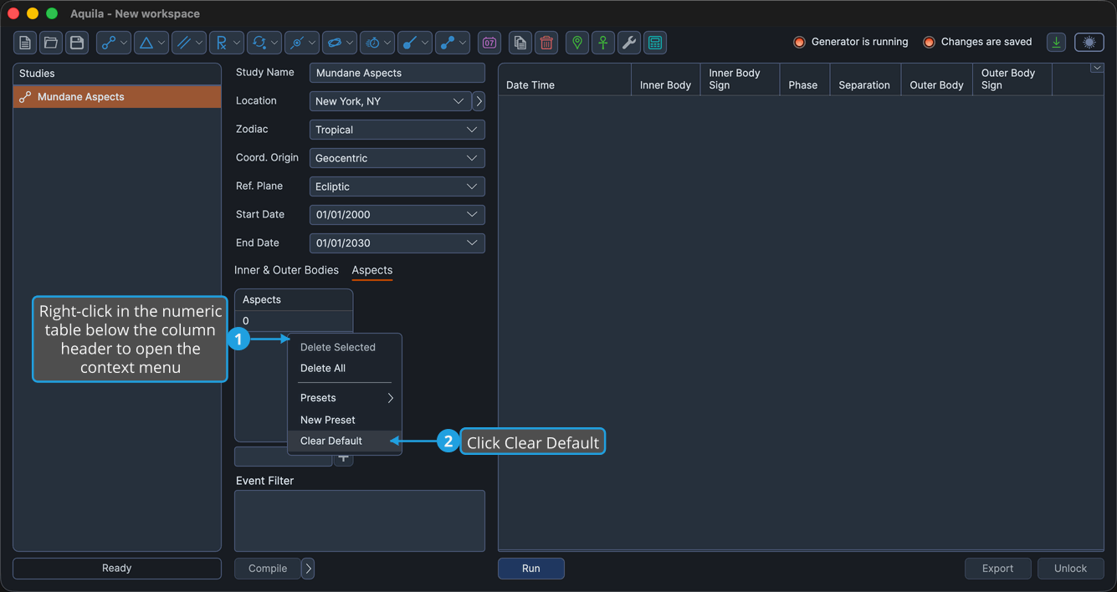Click the Inner Body column header
The image size is (1117, 592).
[x=666, y=79]
